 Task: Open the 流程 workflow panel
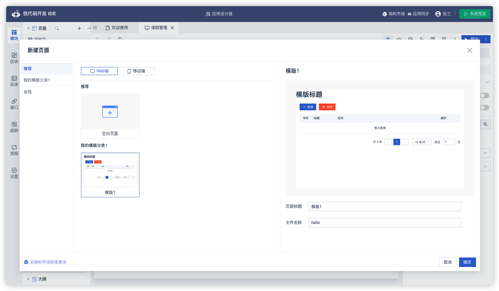pos(14,150)
